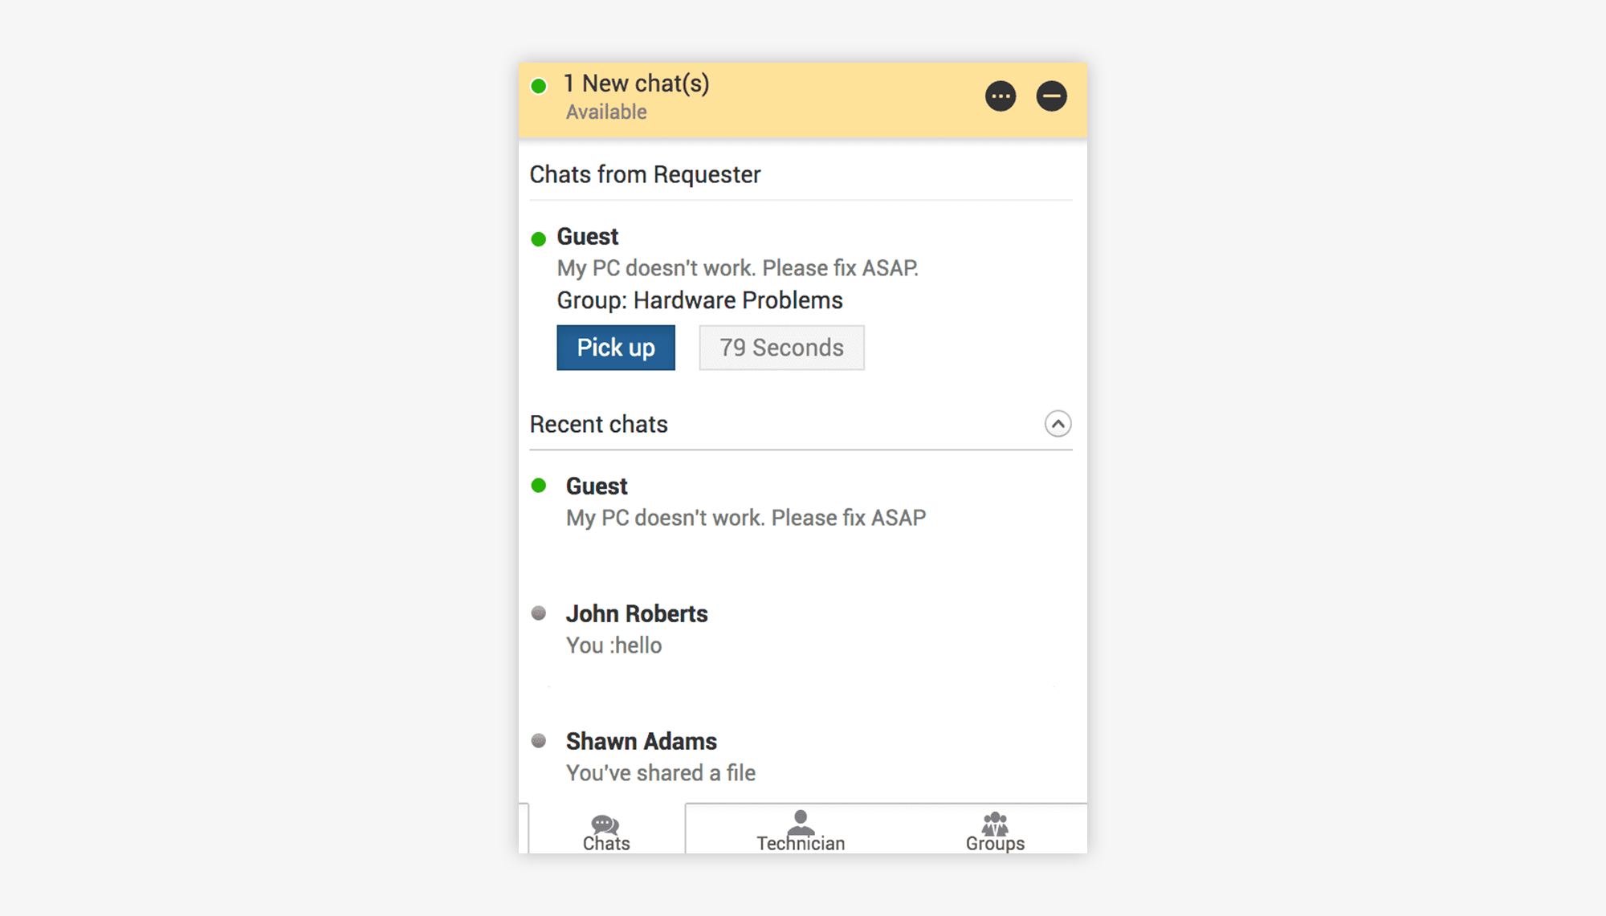Click Shawn Adams' gray offline status dot
The image size is (1606, 916).
[539, 740]
